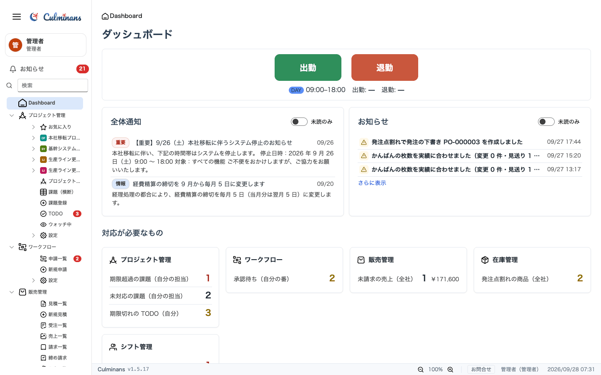This screenshot has width=601, height=375.
Task: Open 課題（横断） table icon item
Action: click(x=57, y=192)
